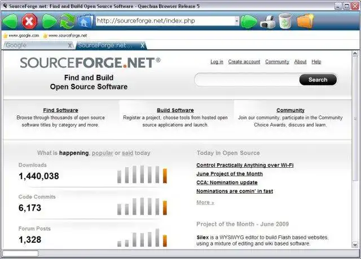
Task: Click orange bar in Code Commits chart
Action: tap(165, 208)
